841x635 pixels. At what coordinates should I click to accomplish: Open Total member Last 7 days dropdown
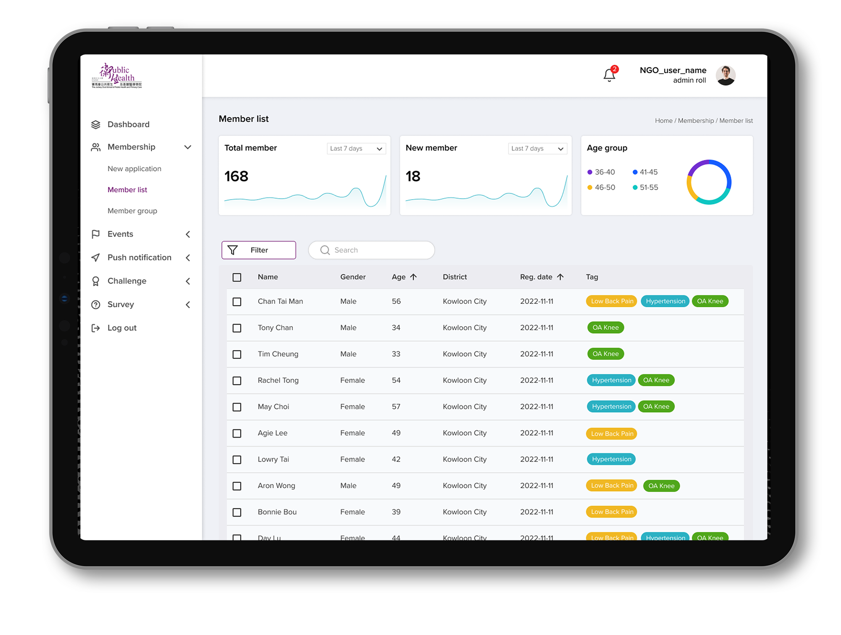point(356,149)
